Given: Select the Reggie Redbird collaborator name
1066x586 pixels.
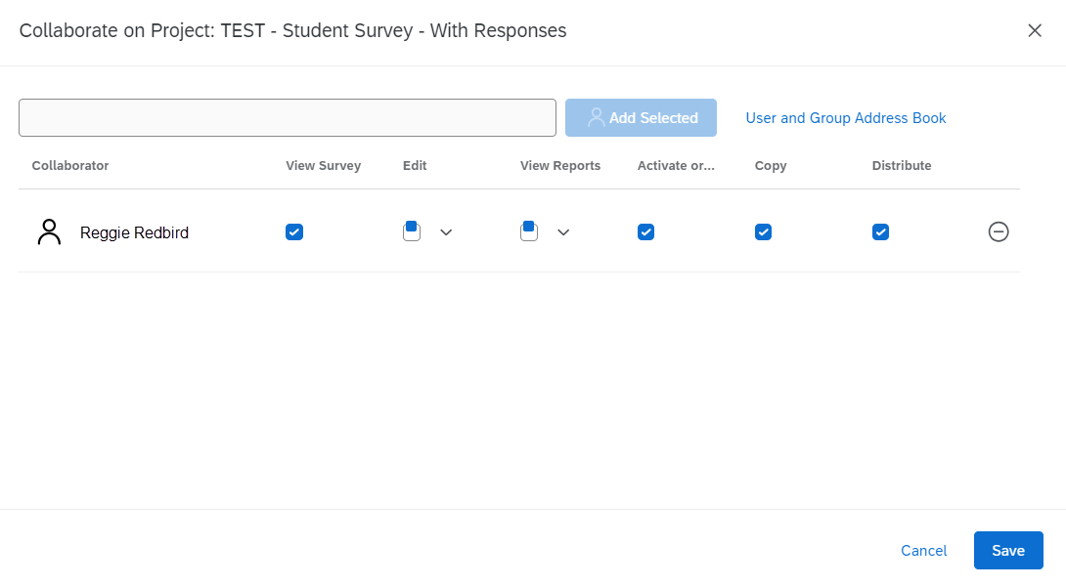Looking at the screenshot, I should pyautogui.click(x=134, y=232).
